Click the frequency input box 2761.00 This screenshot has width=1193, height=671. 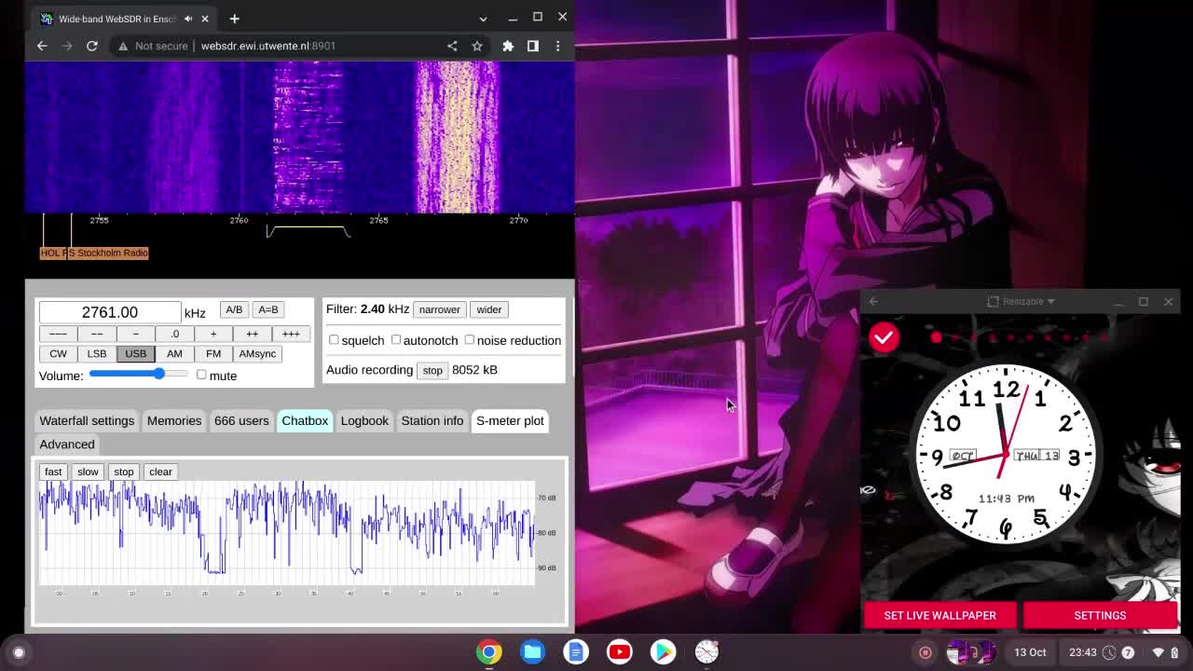(110, 312)
